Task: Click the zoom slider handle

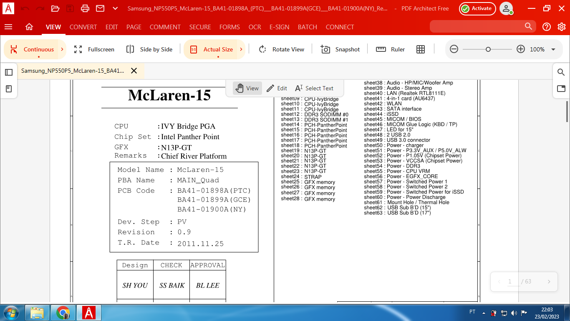Action: tap(488, 49)
